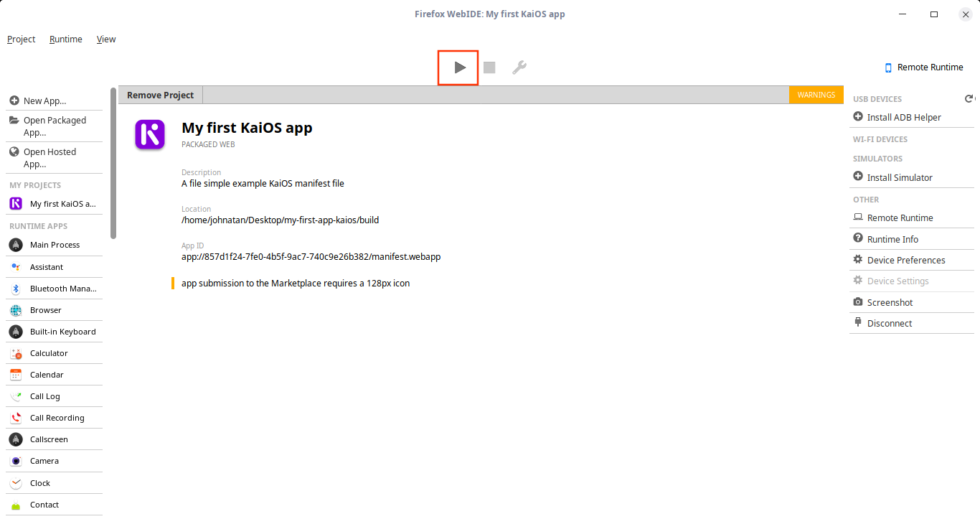Click the My first KaiOS project icon
The image size is (980, 519).
point(16,204)
